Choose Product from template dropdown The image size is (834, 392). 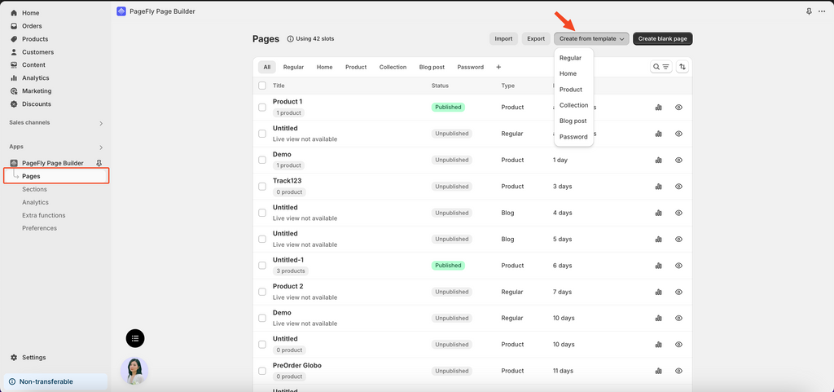pos(571,90)
